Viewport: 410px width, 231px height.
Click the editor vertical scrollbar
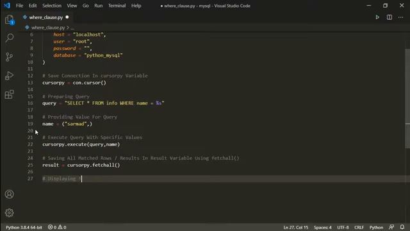(x=407, y=98)
